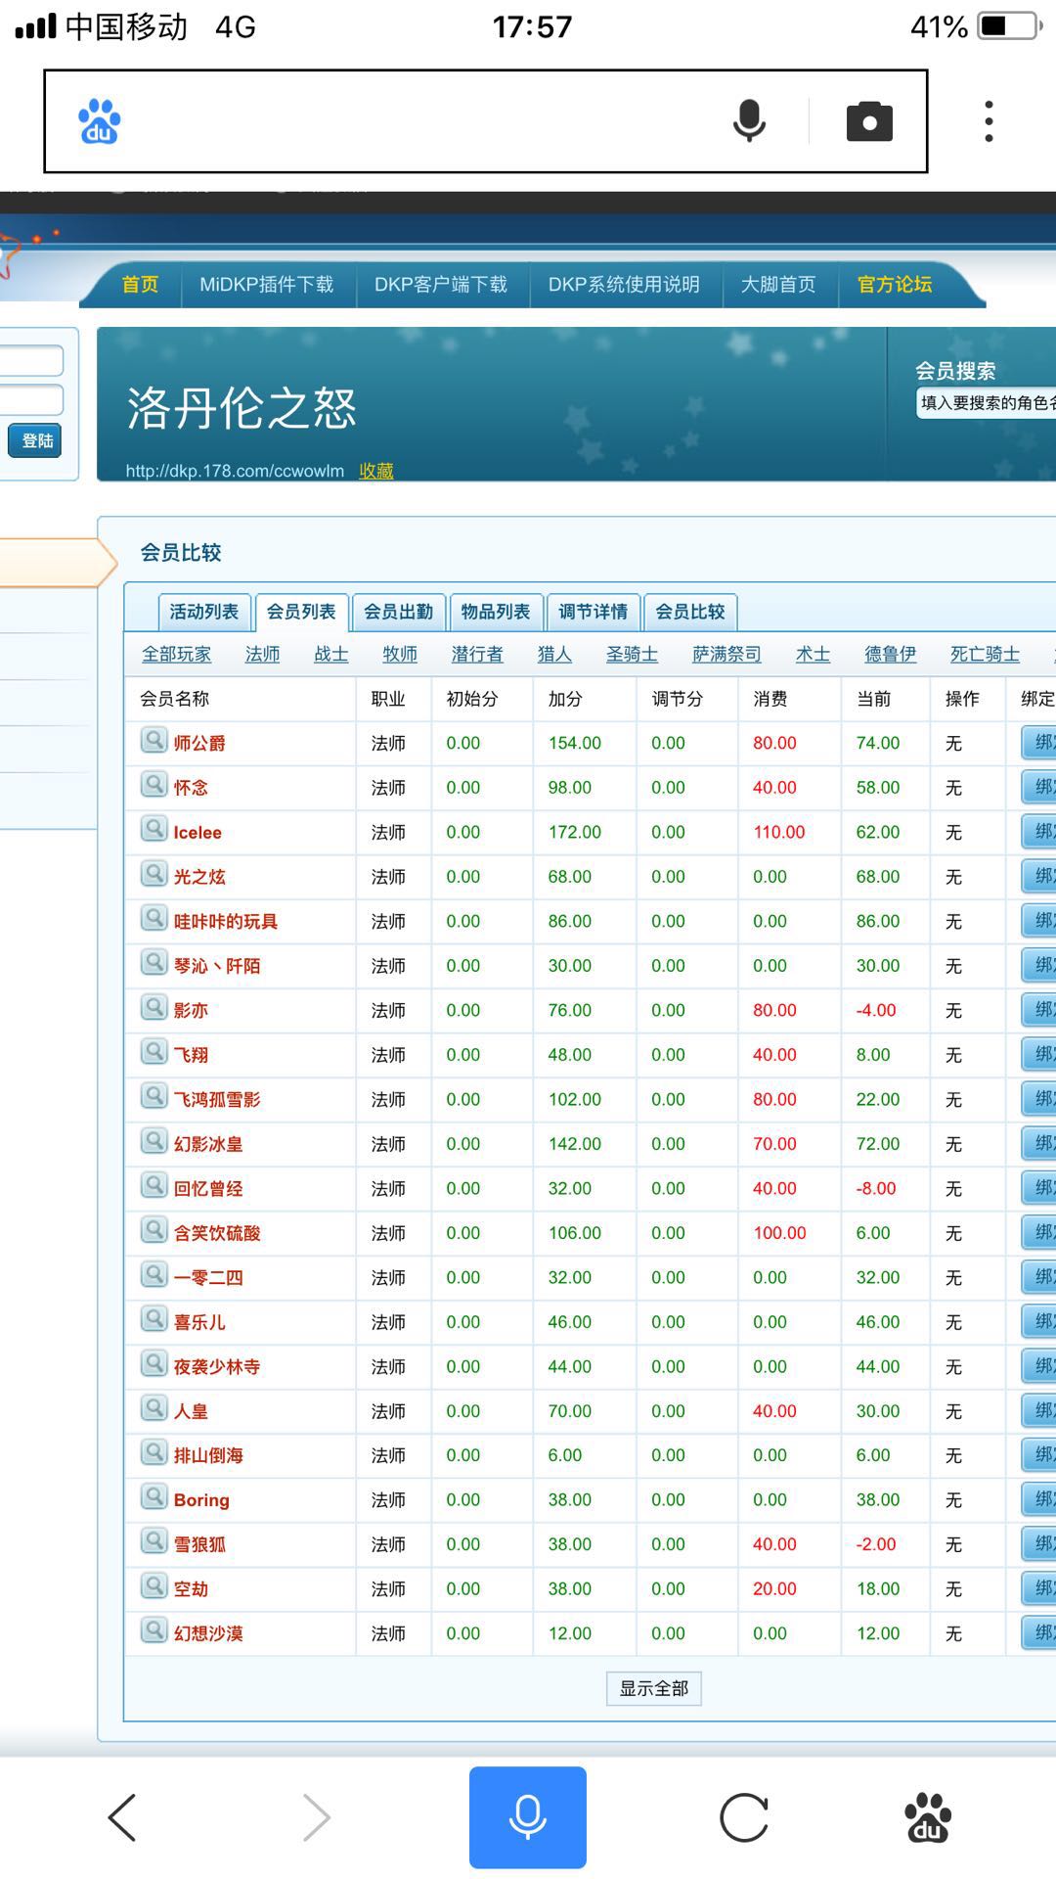Open MiDKP插件下载 in navigation bar
Screen dimensions: 1056x1879
[x=267, y=285]
